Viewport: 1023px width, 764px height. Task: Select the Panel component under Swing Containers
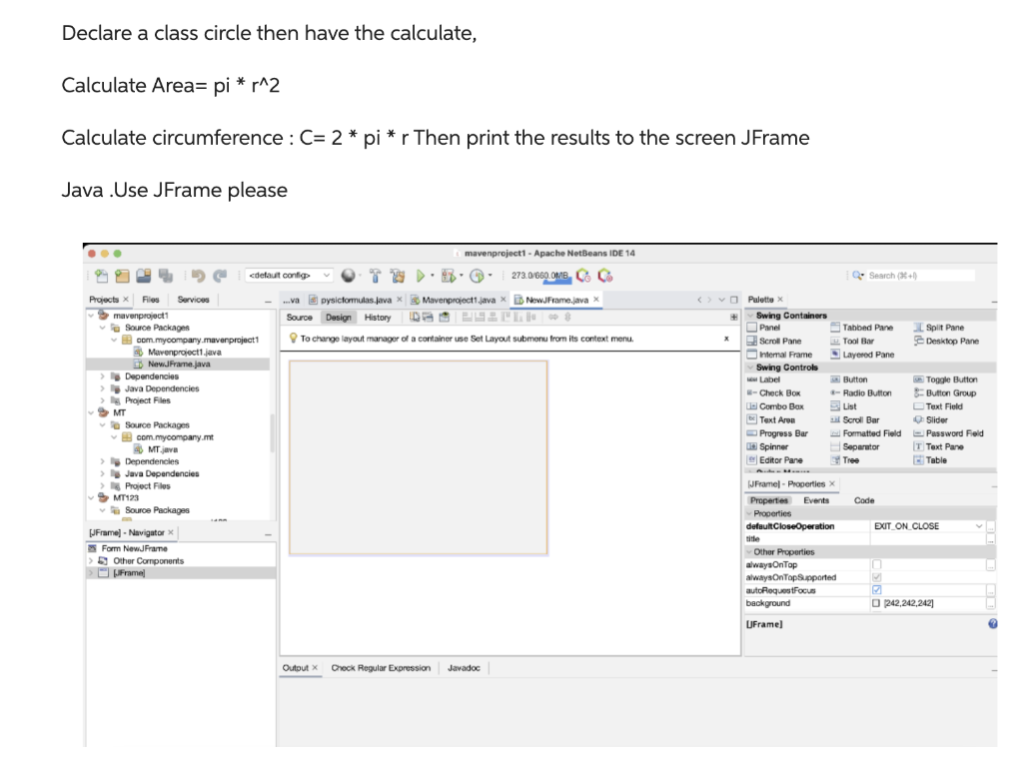click(x=771, y=328)
